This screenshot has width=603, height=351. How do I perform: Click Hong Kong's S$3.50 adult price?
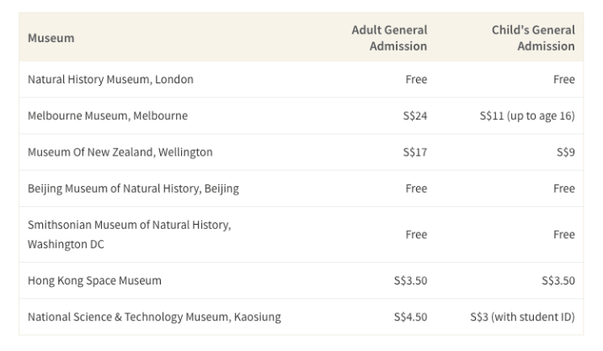410,280
